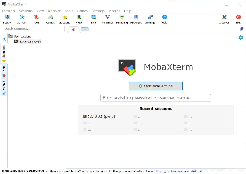The height and width of the screenshot is (174, 246).
Task: Click the X server icon
Action: coord(224,19)
